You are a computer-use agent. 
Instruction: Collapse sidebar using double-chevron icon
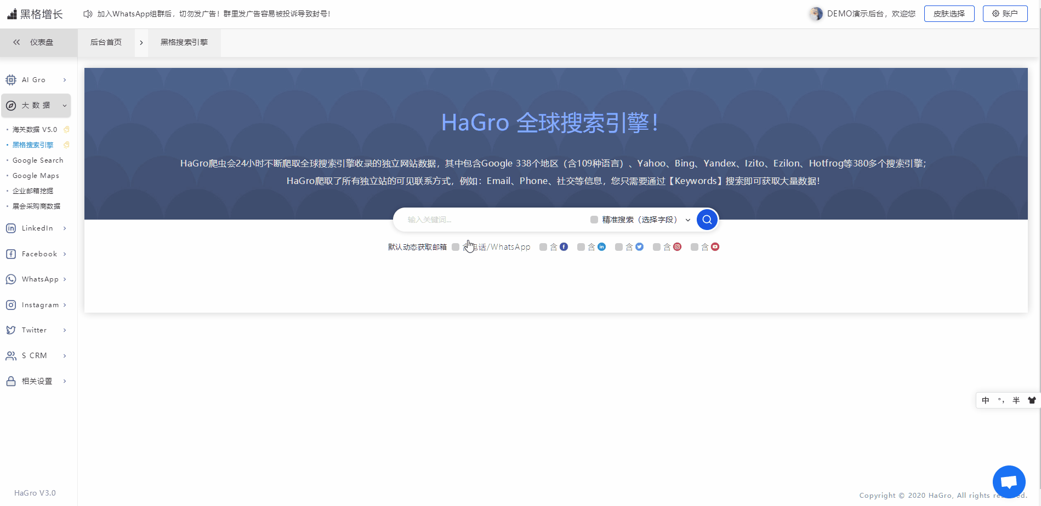tap(16, 42)
